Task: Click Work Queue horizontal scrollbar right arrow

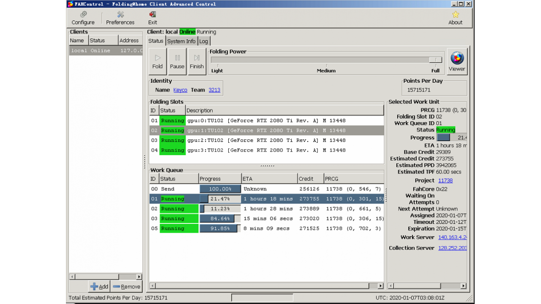Action: (x=380, y=286)
